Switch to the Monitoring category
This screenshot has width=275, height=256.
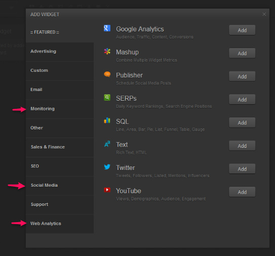pyautogui.click(x=60, y=109)
